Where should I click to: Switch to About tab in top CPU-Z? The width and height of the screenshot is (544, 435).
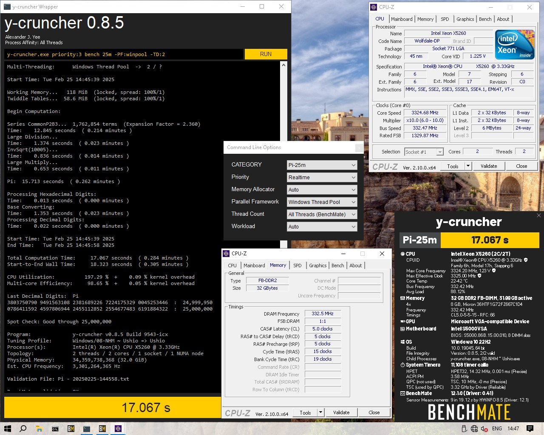coord(503,19)
